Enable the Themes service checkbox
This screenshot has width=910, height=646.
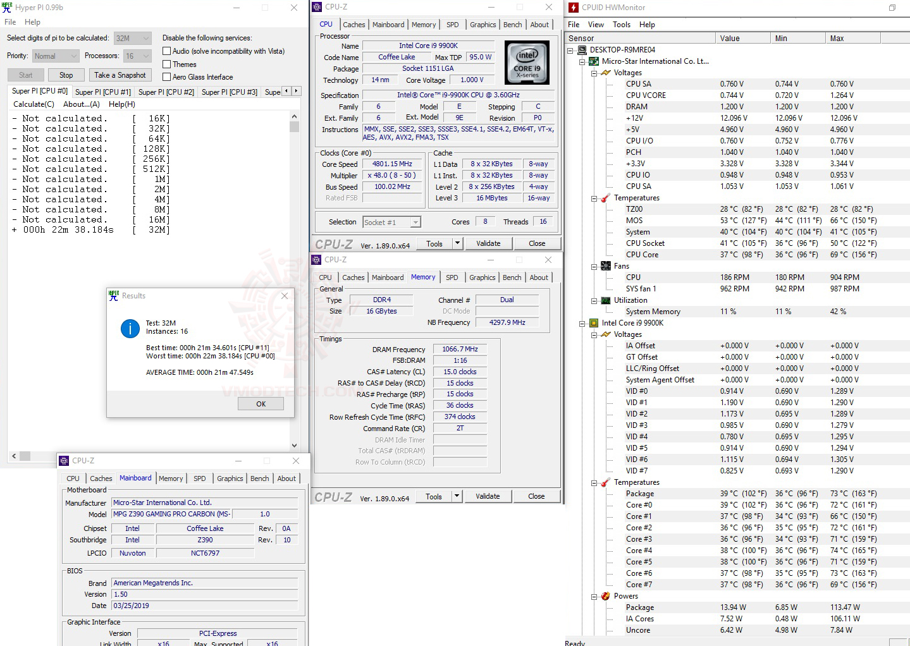167,64
